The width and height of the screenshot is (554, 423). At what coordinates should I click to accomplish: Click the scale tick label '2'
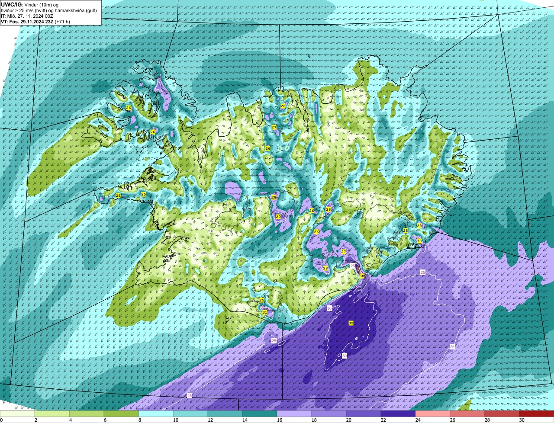point(36,420)
